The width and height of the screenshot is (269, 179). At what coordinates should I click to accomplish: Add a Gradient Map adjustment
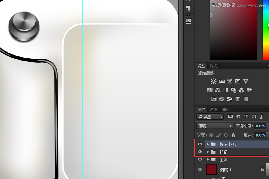246,99
